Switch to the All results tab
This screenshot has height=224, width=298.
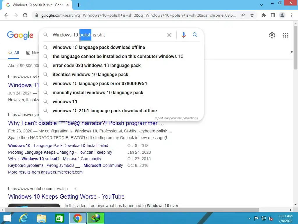pyautogui.click(x=13, y=53)
